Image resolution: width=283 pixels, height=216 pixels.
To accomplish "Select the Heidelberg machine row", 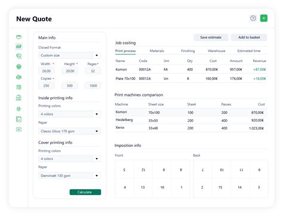I will coord(191,120).
